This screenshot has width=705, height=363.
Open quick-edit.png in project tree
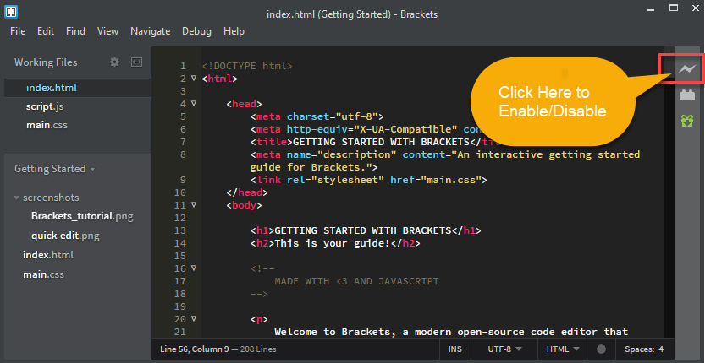65,236
